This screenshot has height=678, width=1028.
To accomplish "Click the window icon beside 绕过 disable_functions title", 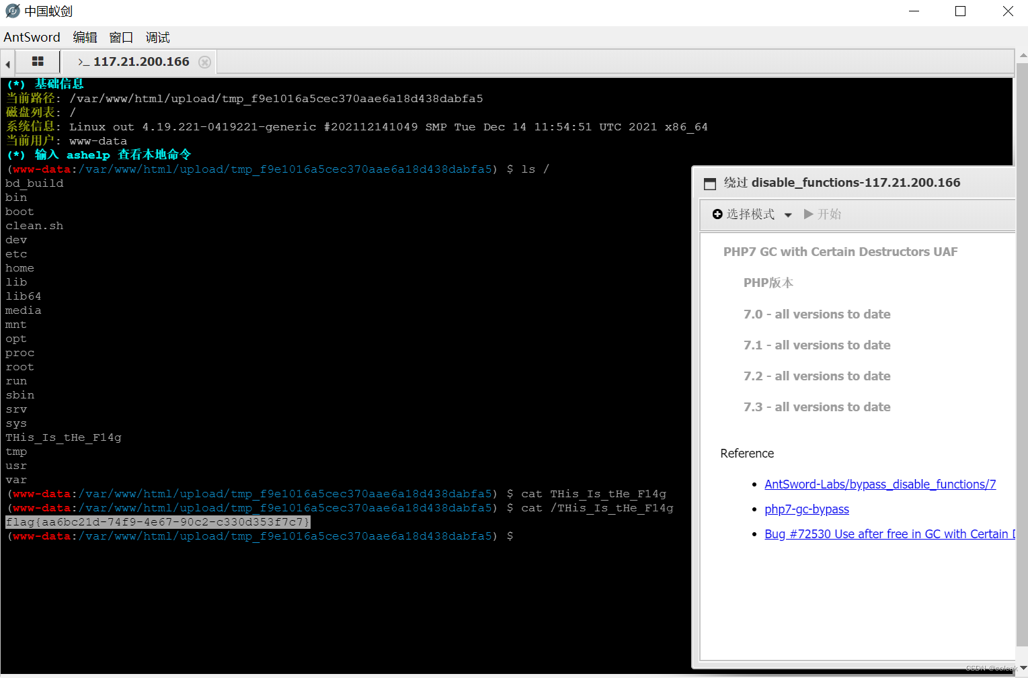I will coord(710,183).
